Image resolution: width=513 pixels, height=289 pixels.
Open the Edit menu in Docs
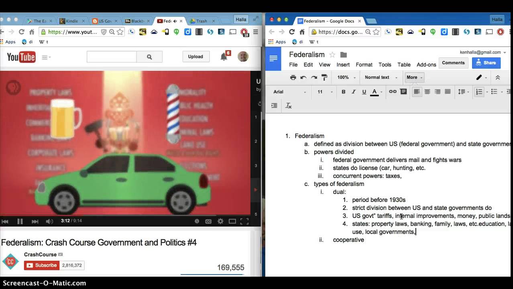pyautogui.click(x=308, y=65)
